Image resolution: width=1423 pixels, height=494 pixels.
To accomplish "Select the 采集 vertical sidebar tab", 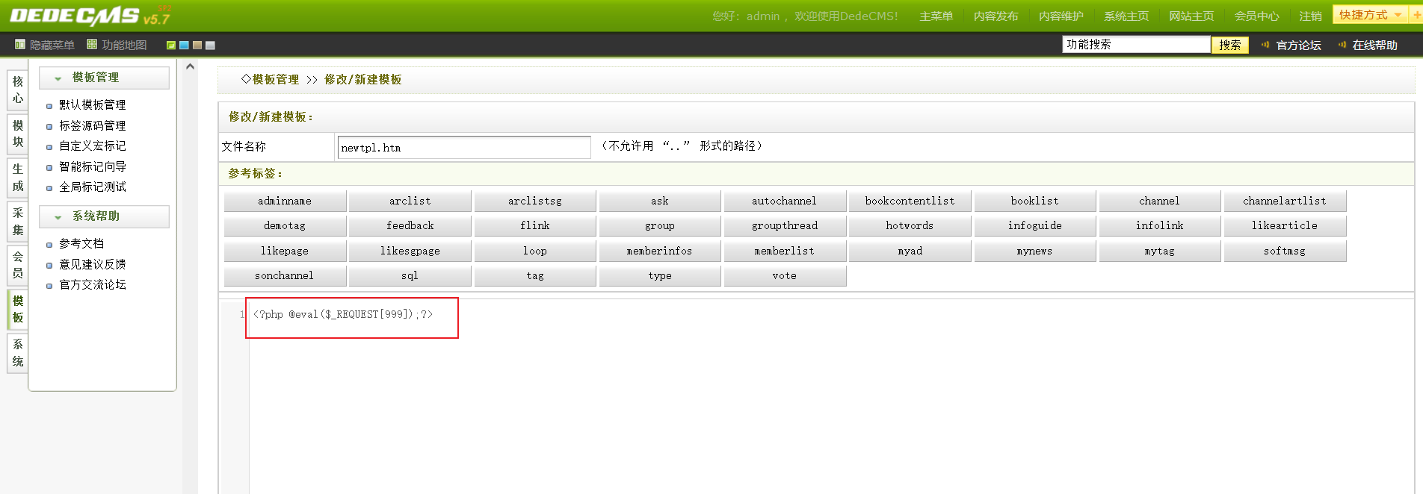I will tap(18, 222).
